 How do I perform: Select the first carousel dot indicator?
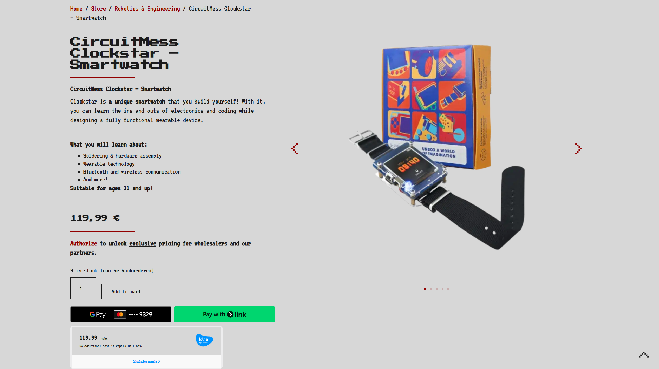tap(425, 289)
